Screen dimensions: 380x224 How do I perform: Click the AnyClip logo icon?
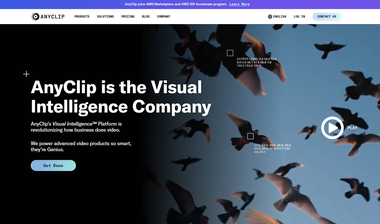35,17
